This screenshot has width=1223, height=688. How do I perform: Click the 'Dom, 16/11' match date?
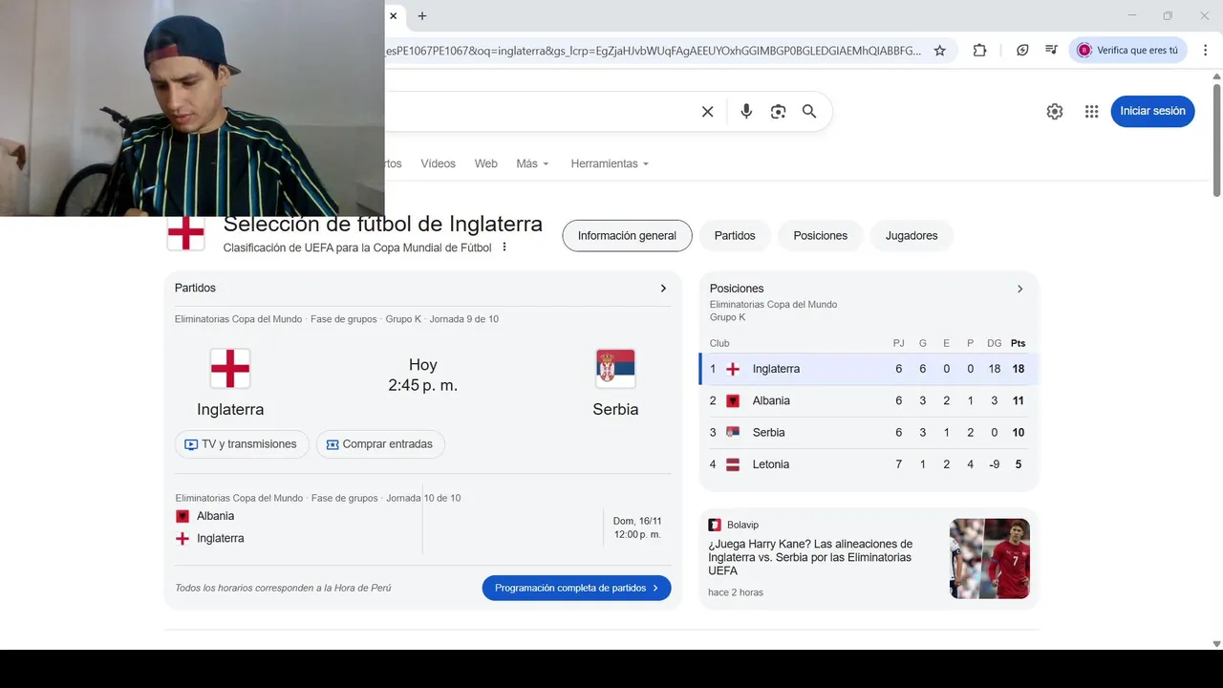[x=637, y=521]
